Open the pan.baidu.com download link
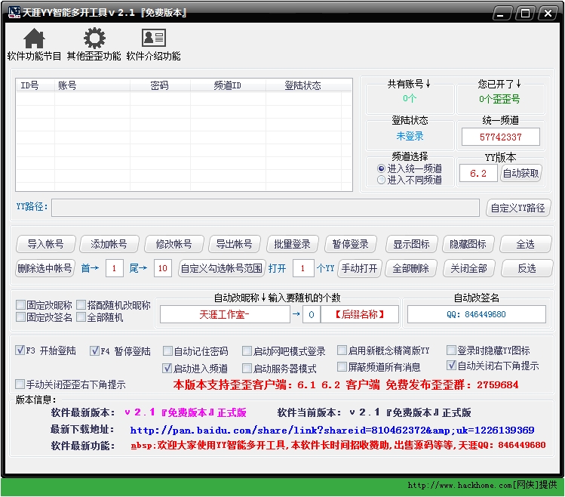The width and height of the screenshot is (565, 497). click(332, 430)
